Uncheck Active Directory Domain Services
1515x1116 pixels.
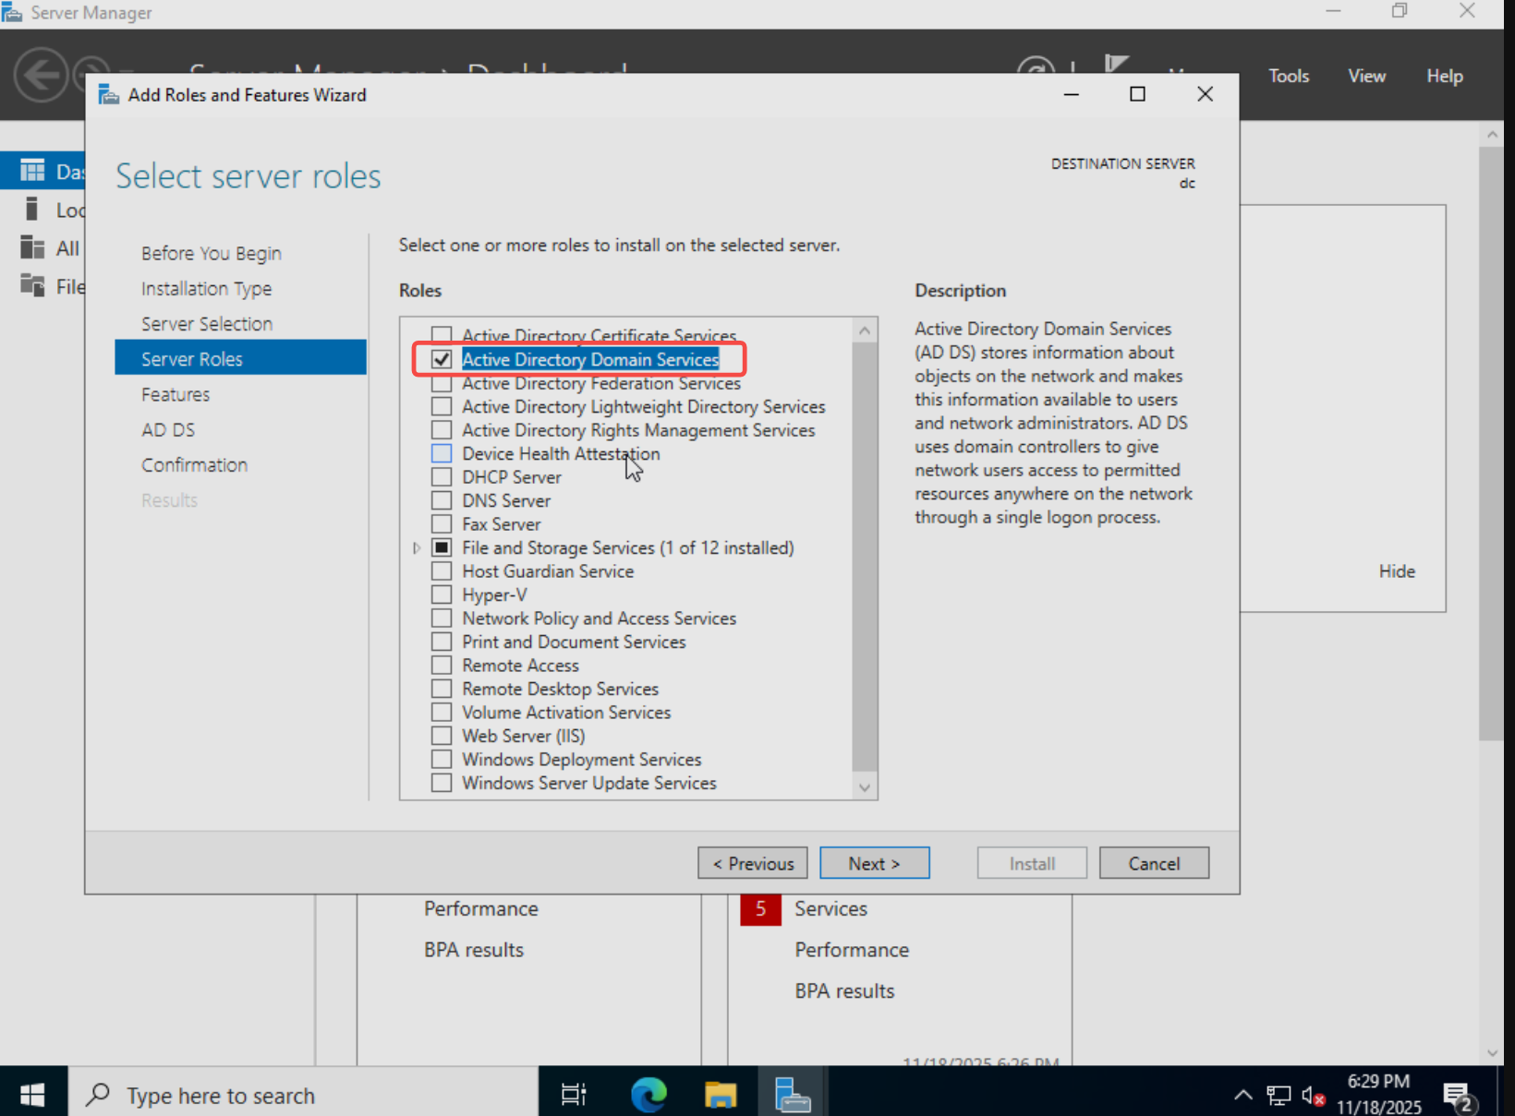tap(442, 359)
